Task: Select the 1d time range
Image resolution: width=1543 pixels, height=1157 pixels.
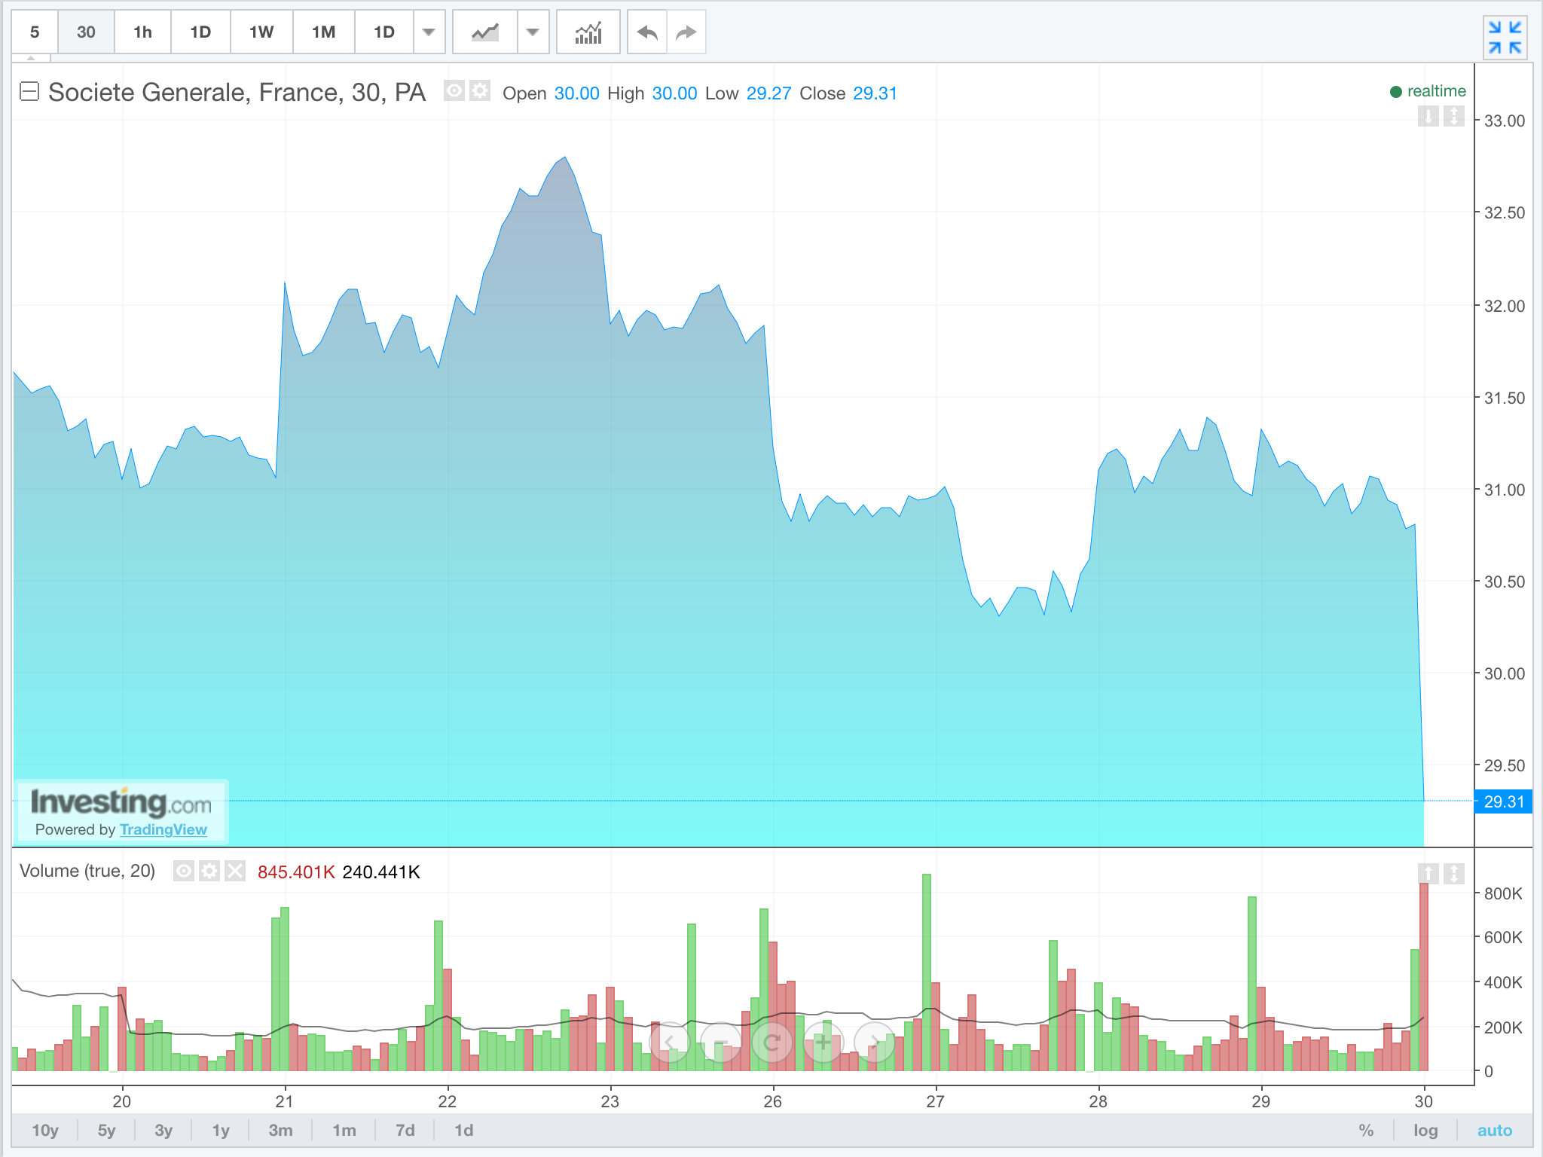Action: point(464,1130)
